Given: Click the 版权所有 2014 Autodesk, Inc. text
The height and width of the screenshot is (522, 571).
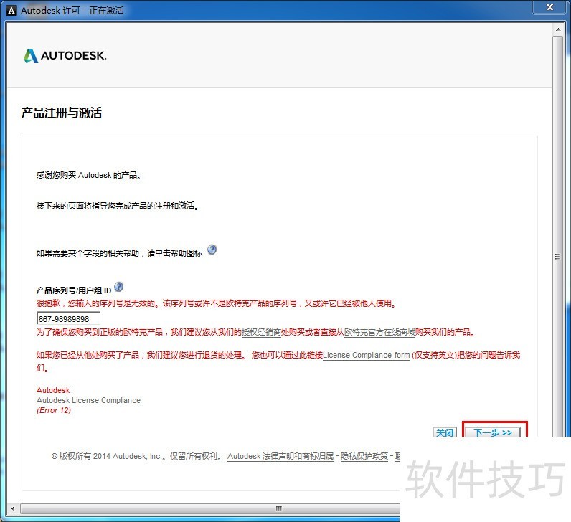Looking at the screenshot, I should pos(108,456).
